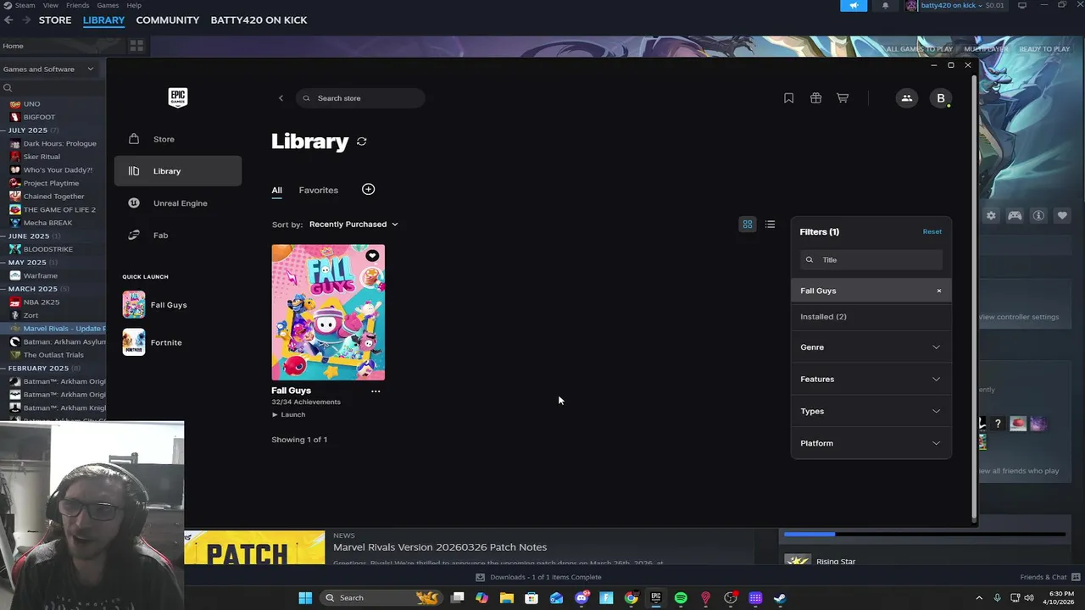Open Unreal Engine in Epic sidebar
This screenshot has width=1085, height=610.
(x=178, y=203)
